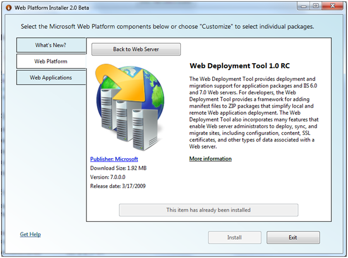Open the Publisher: Microsoft link

114,159
